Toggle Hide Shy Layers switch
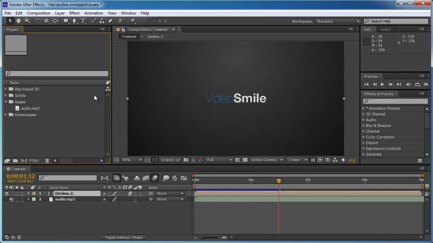The height and width of the screenshot is (243, 433). (137, 178)
